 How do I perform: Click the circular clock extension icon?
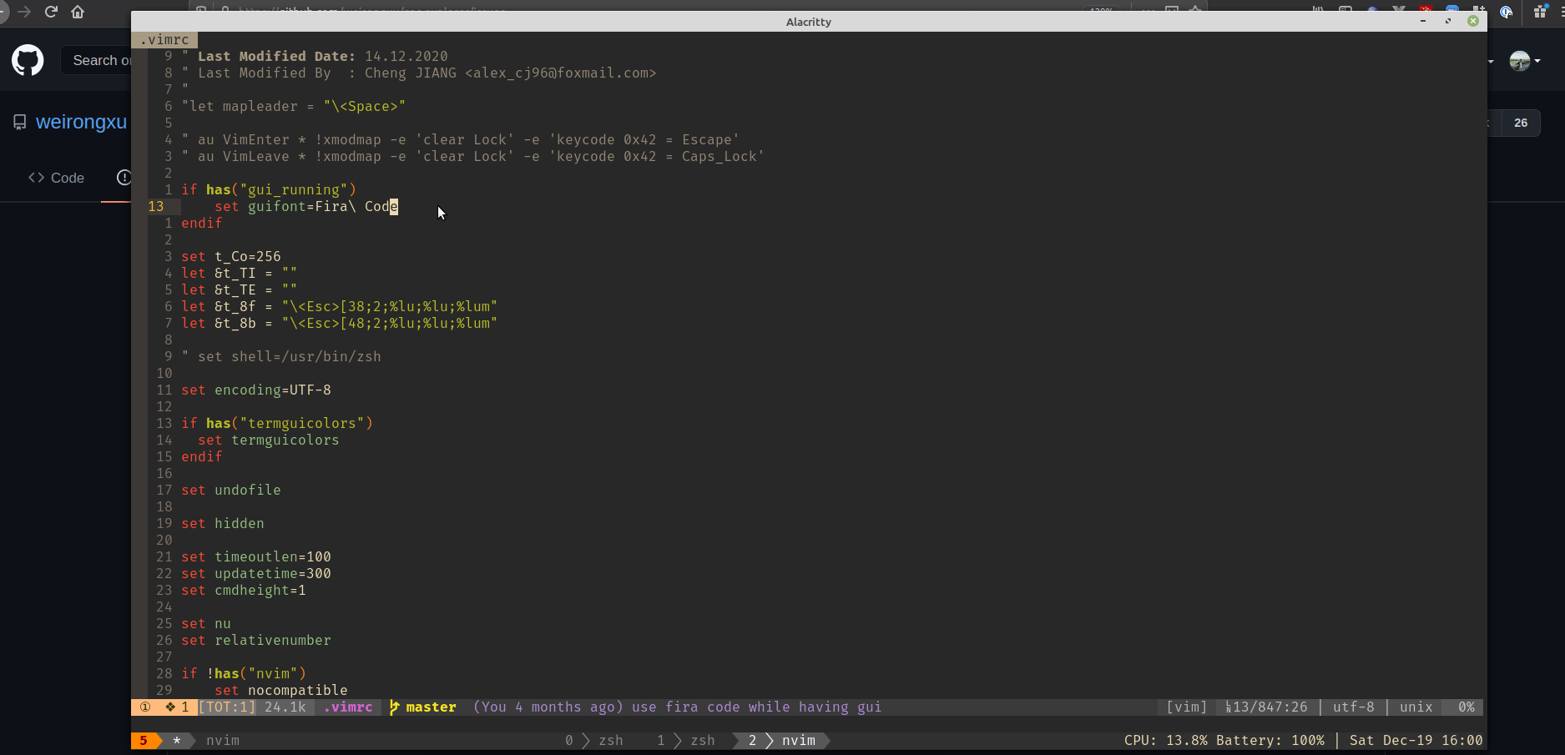click(x=1505, y=12)
